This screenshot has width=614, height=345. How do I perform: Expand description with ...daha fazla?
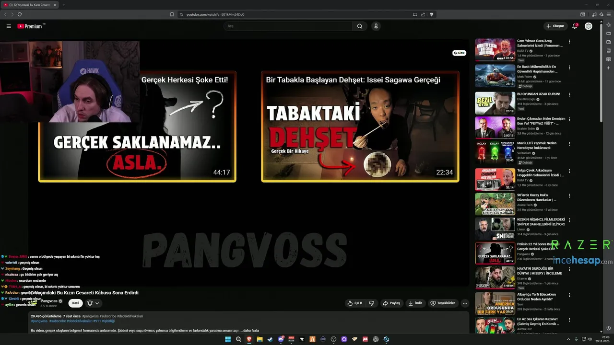pyautogui.click(x=249, y=331)
